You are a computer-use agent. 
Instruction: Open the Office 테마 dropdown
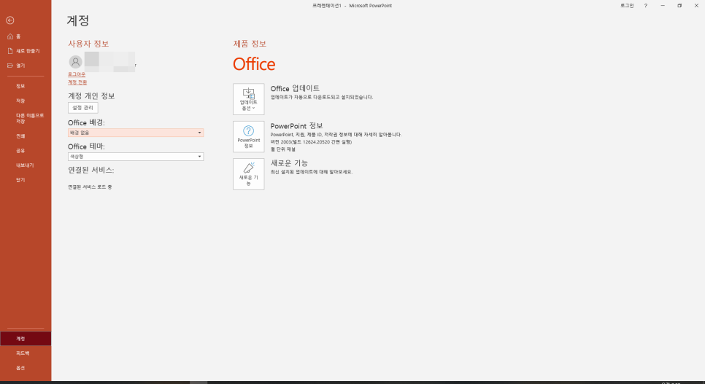(x=136, y=156)
